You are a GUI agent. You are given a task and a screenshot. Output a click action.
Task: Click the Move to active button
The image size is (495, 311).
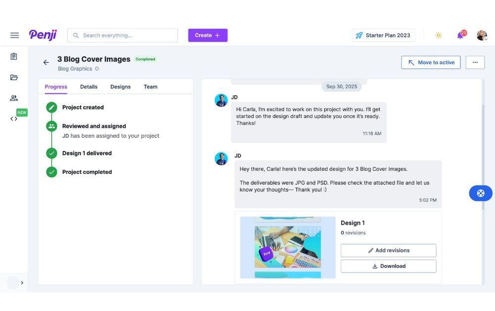point(431,62)
